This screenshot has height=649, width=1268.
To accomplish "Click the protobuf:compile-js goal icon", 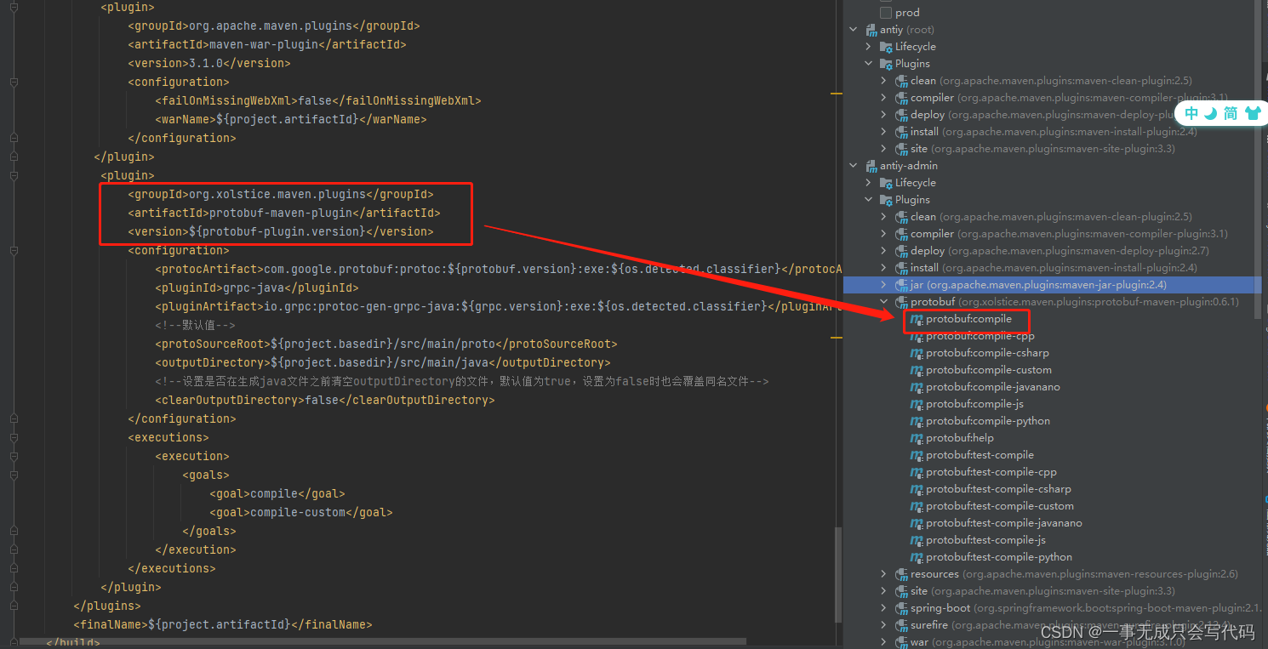I will [x=917, y=404].
